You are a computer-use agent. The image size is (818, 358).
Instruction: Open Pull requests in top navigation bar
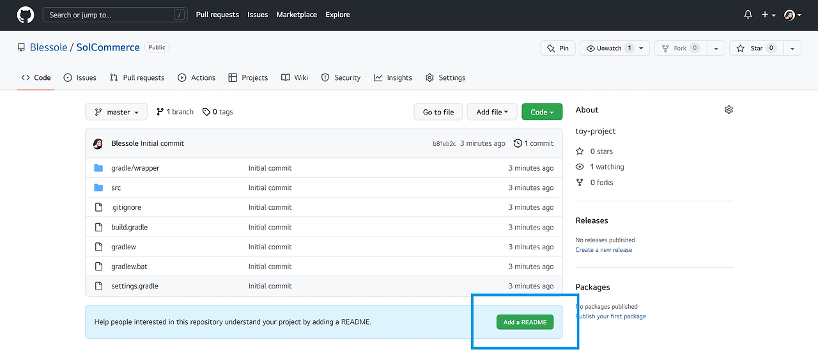217,15
